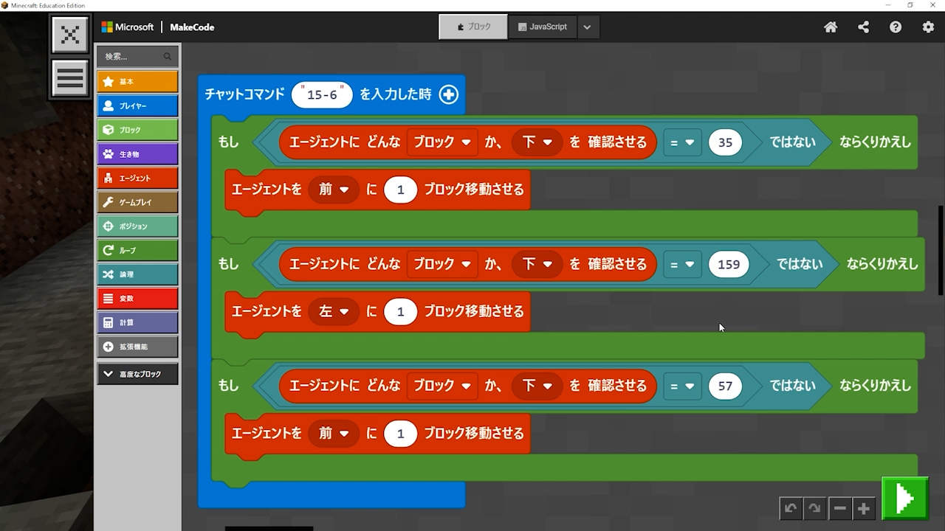Viewport: 945px width, 531px height.
Task: Click the plus icon on chat command block
Action: (448, 94)
